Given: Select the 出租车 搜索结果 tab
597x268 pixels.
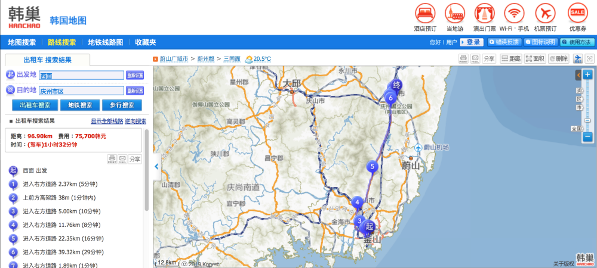Looking at the screenshot, I should tap(48, 60).
